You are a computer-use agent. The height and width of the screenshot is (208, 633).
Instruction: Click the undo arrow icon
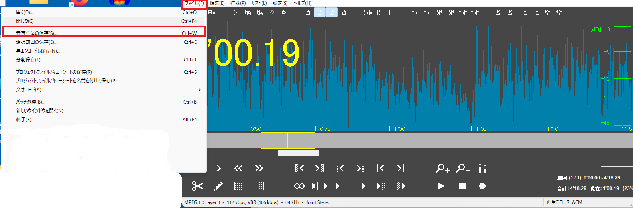(x=272, y=12)
